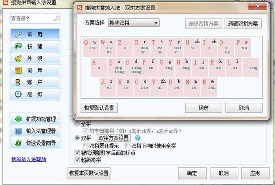Click 恢复本页默认设置 button
The width and height of the screenshot is (275, 185).
pos(89,173)
